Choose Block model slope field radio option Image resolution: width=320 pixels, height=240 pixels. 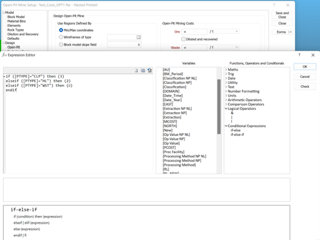pos(61,45)
